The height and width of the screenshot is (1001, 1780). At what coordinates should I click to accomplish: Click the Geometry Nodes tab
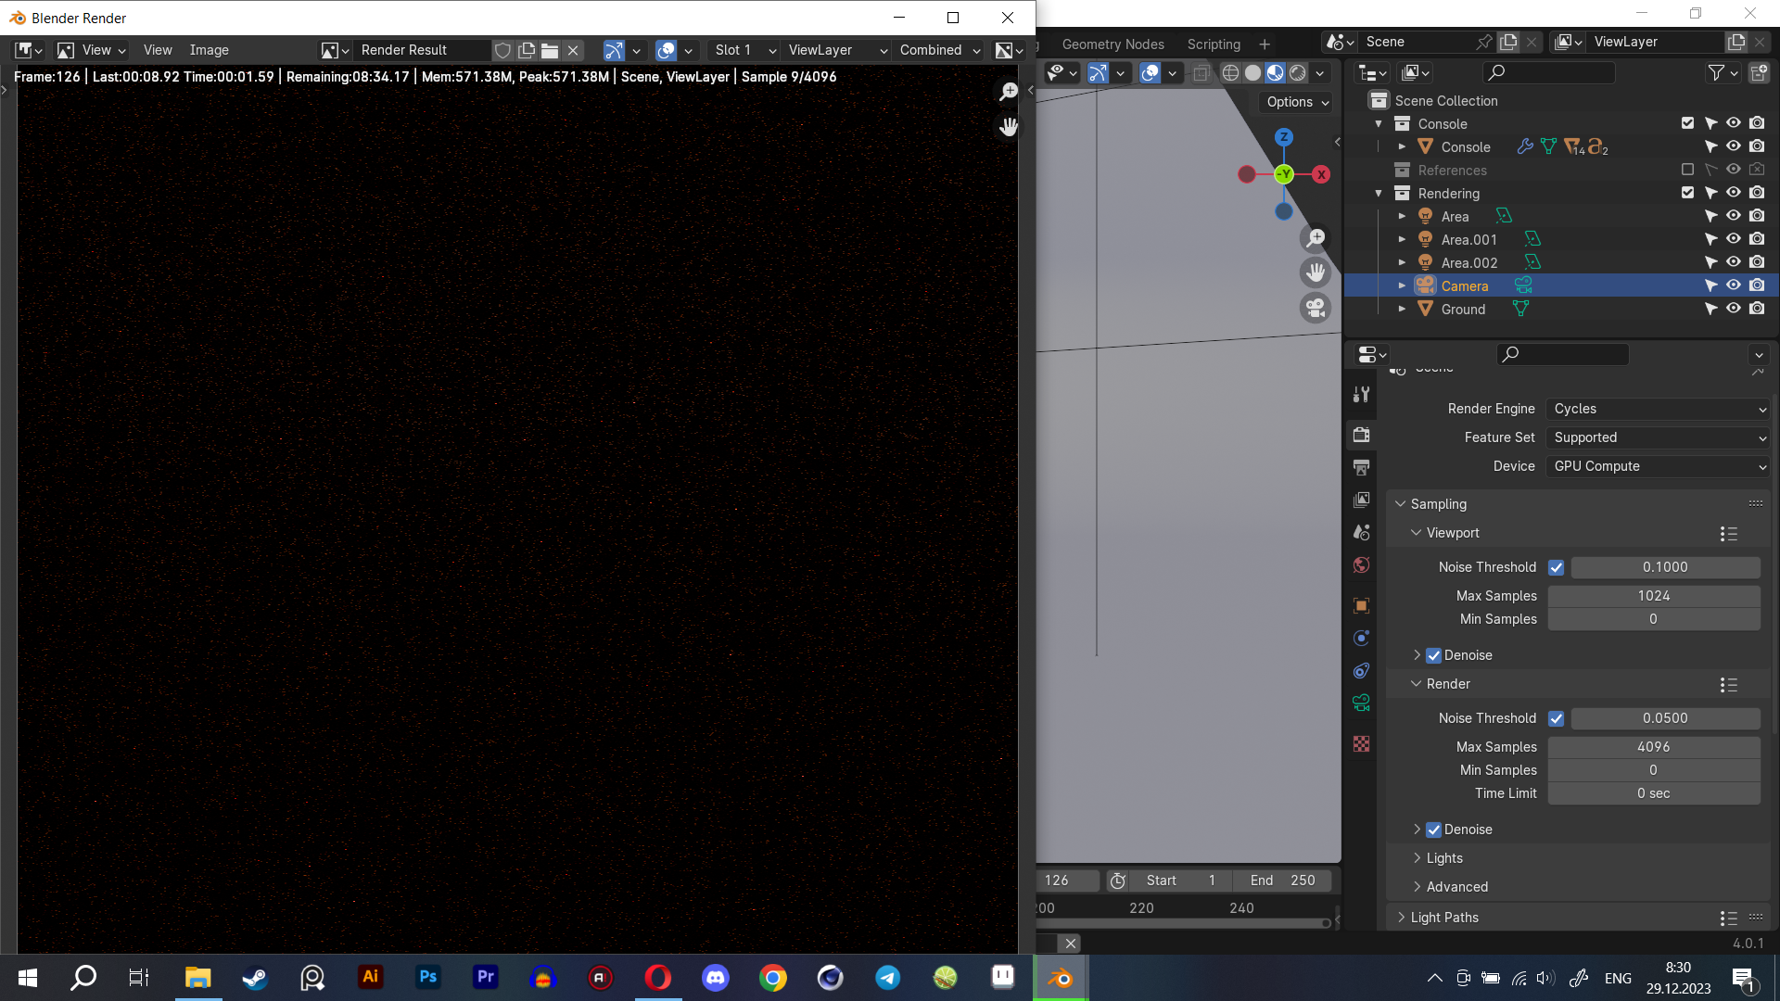pos(1112,44)
